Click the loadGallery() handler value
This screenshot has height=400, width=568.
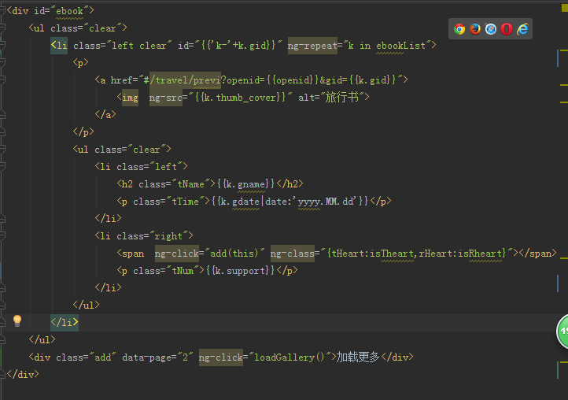pyautogui.click(x=289, y=357)
